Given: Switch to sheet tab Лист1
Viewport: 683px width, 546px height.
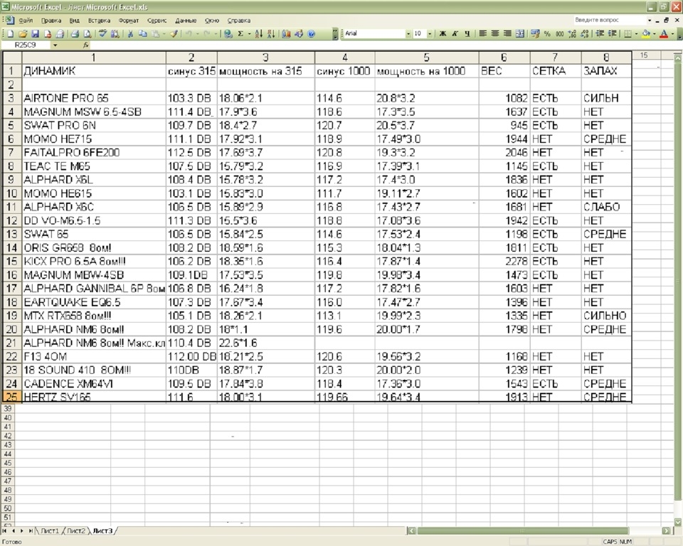Looking at the screenshot, I should [x=49, y=531].
